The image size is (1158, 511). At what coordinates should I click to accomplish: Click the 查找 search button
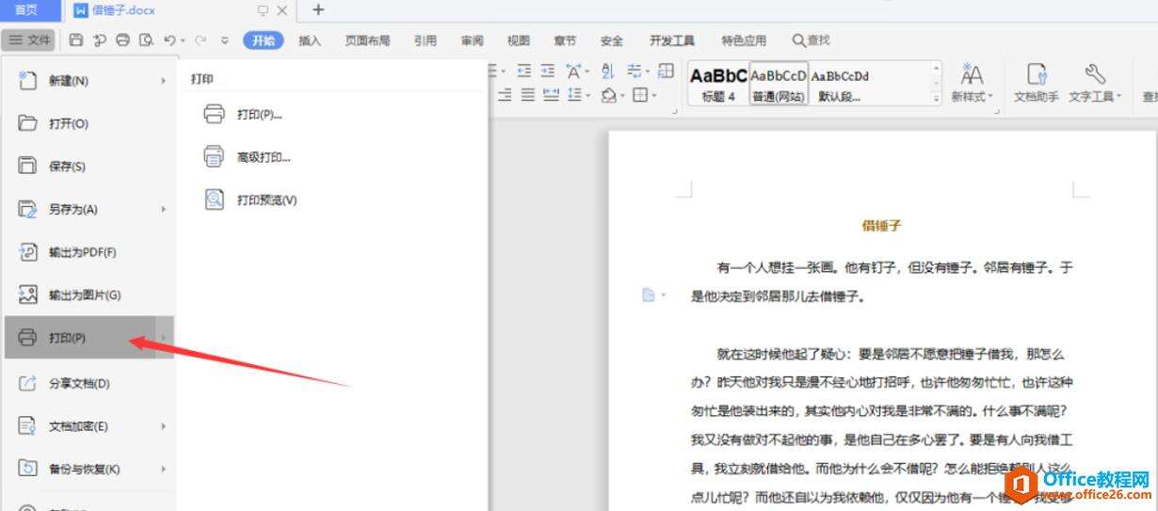tap(811, 40)
